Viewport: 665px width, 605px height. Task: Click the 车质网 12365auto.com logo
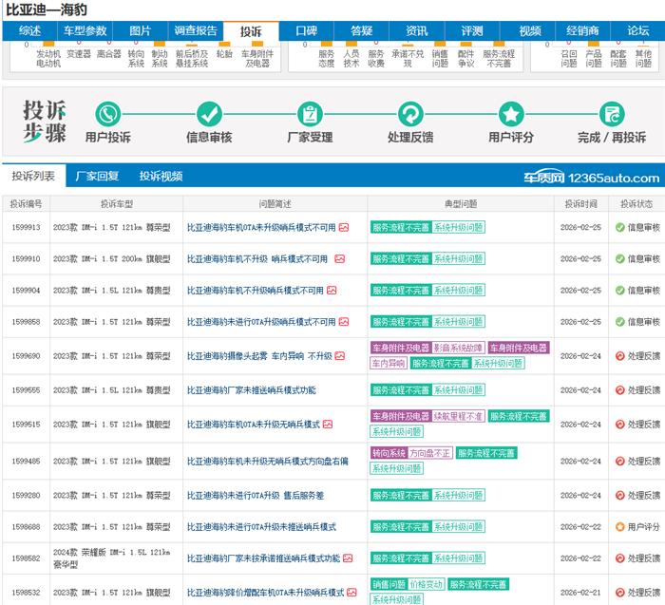click(590, 178)
